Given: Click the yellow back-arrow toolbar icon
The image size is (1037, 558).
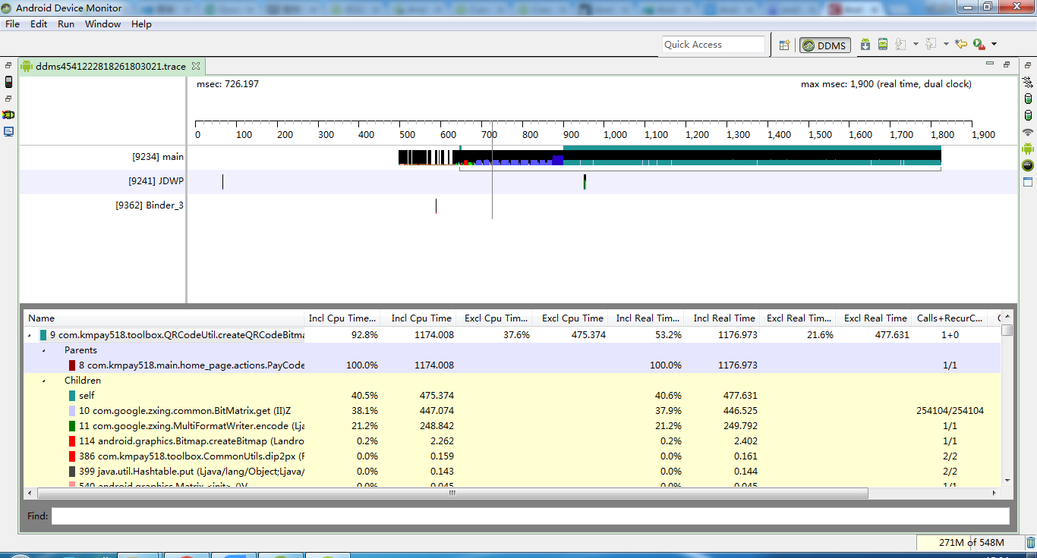Looking at the screenshot, I should [961, 45].
